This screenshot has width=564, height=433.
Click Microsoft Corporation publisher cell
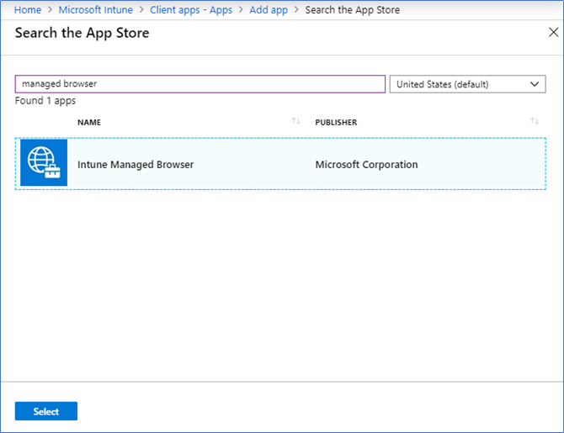pos(366,165)
